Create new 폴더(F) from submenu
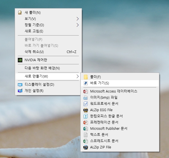The image size is (169, 158). pyautogui.click(x=120, y=77)
